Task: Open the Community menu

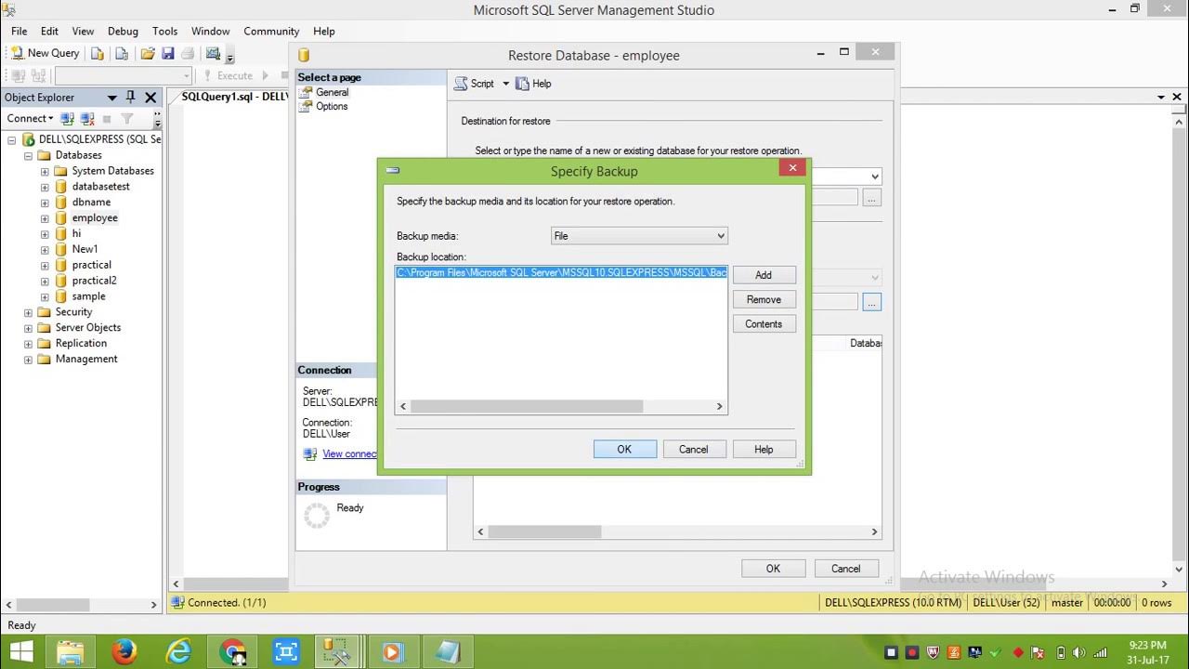Action: (x=271, y=31)
